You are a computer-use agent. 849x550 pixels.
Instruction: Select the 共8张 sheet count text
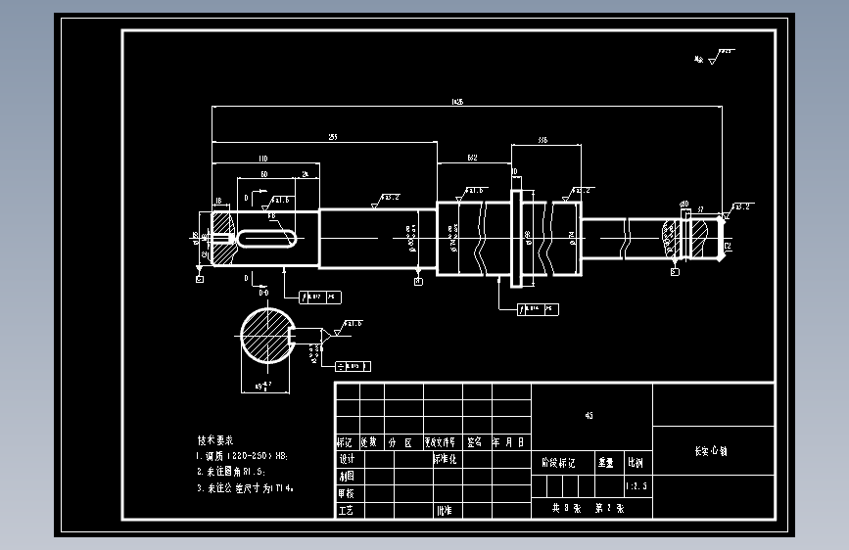coord(566,508)
